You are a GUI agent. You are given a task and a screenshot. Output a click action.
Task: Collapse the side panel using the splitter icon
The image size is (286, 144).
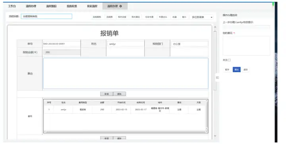point(217,77)
